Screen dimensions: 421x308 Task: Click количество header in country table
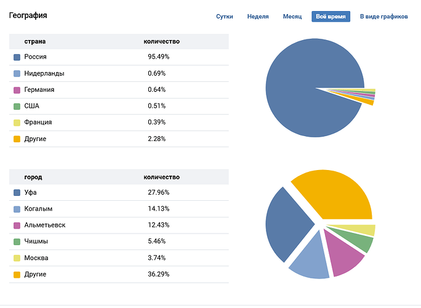pos(161,42)
